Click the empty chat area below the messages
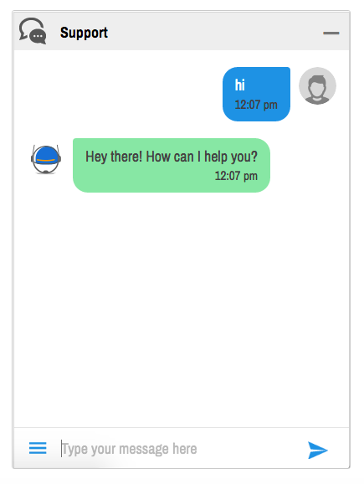This screenshot has height=484, width=364. [182, 309]
